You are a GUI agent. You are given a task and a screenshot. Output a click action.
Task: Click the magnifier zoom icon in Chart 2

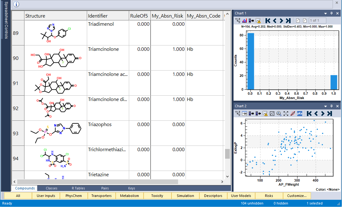279,114
